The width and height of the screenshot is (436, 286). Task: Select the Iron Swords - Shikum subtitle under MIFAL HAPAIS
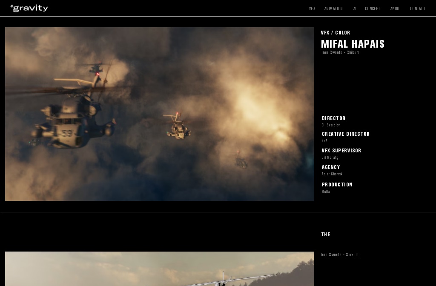[x=340, y=52]
